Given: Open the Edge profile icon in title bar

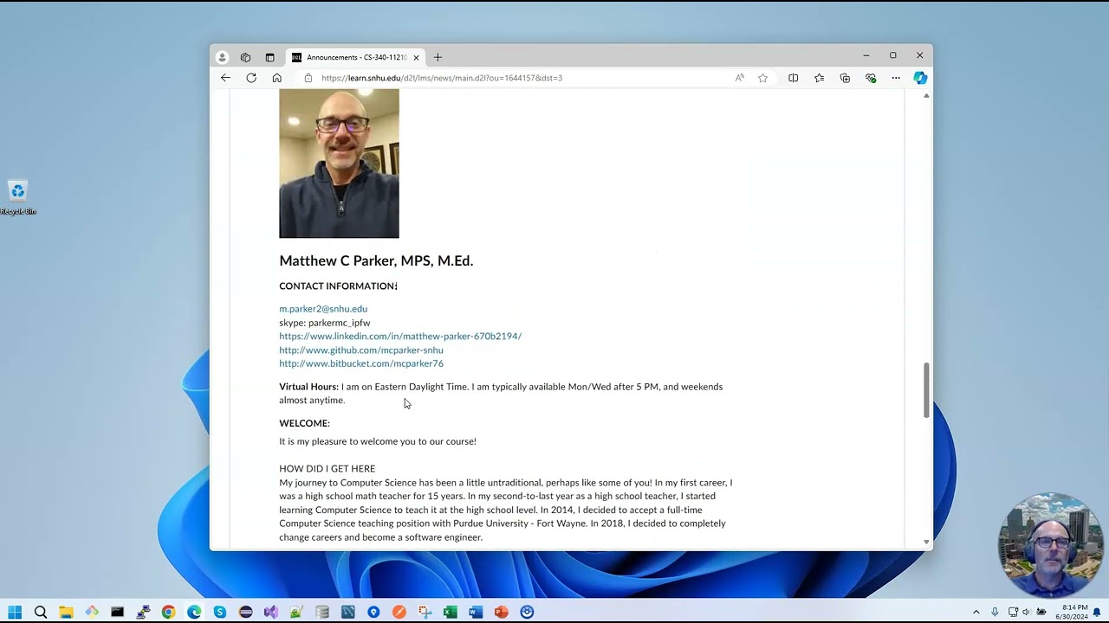Looking at the screenshot, I should [x=222, y=57].
